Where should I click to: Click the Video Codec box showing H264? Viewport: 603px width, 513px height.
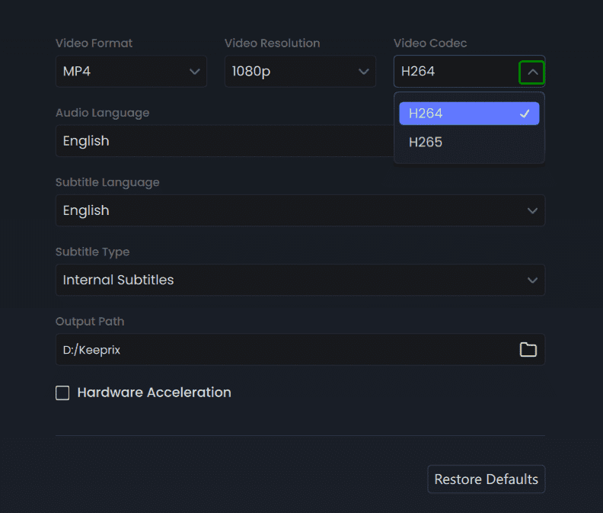(x=453, y=72)
